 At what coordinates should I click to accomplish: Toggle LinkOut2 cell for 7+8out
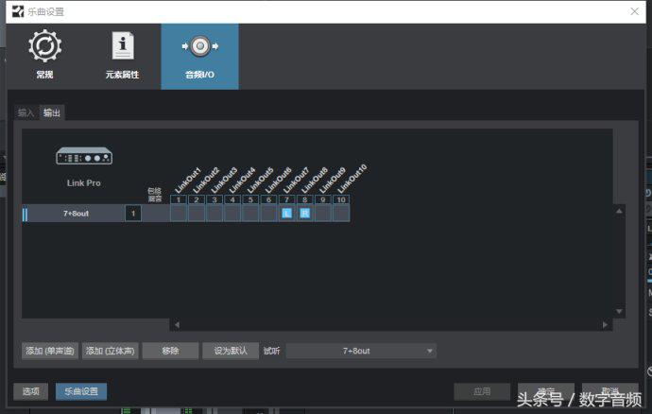[197, 214]
